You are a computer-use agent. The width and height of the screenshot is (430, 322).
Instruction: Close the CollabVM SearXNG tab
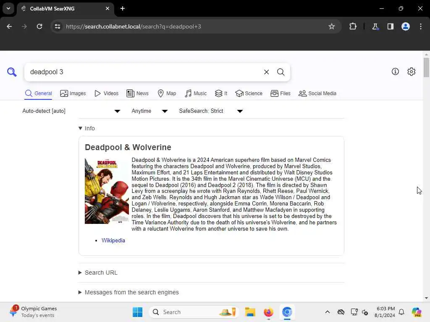107,8
